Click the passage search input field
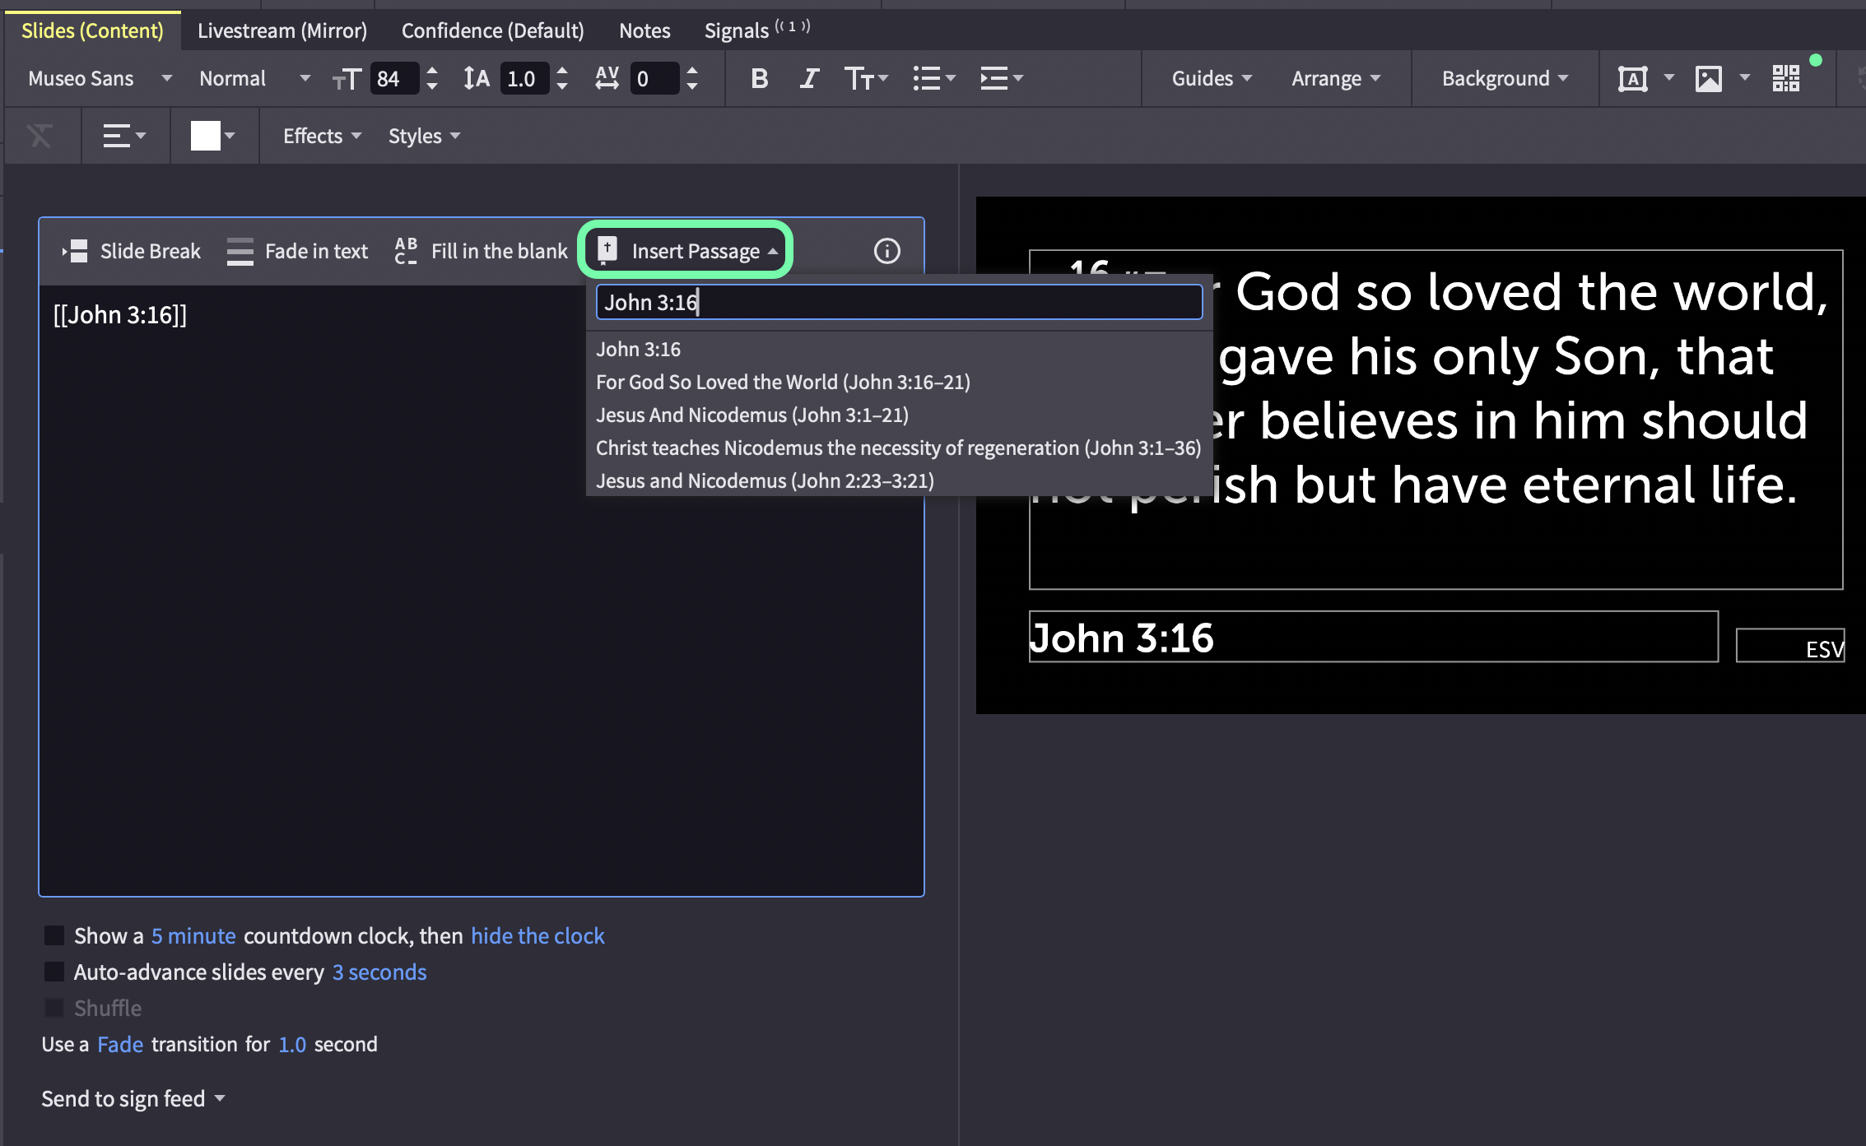1866x1146 pixels. click(x=899, y=302)
